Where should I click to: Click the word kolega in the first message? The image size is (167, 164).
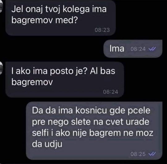coord(76,9)
